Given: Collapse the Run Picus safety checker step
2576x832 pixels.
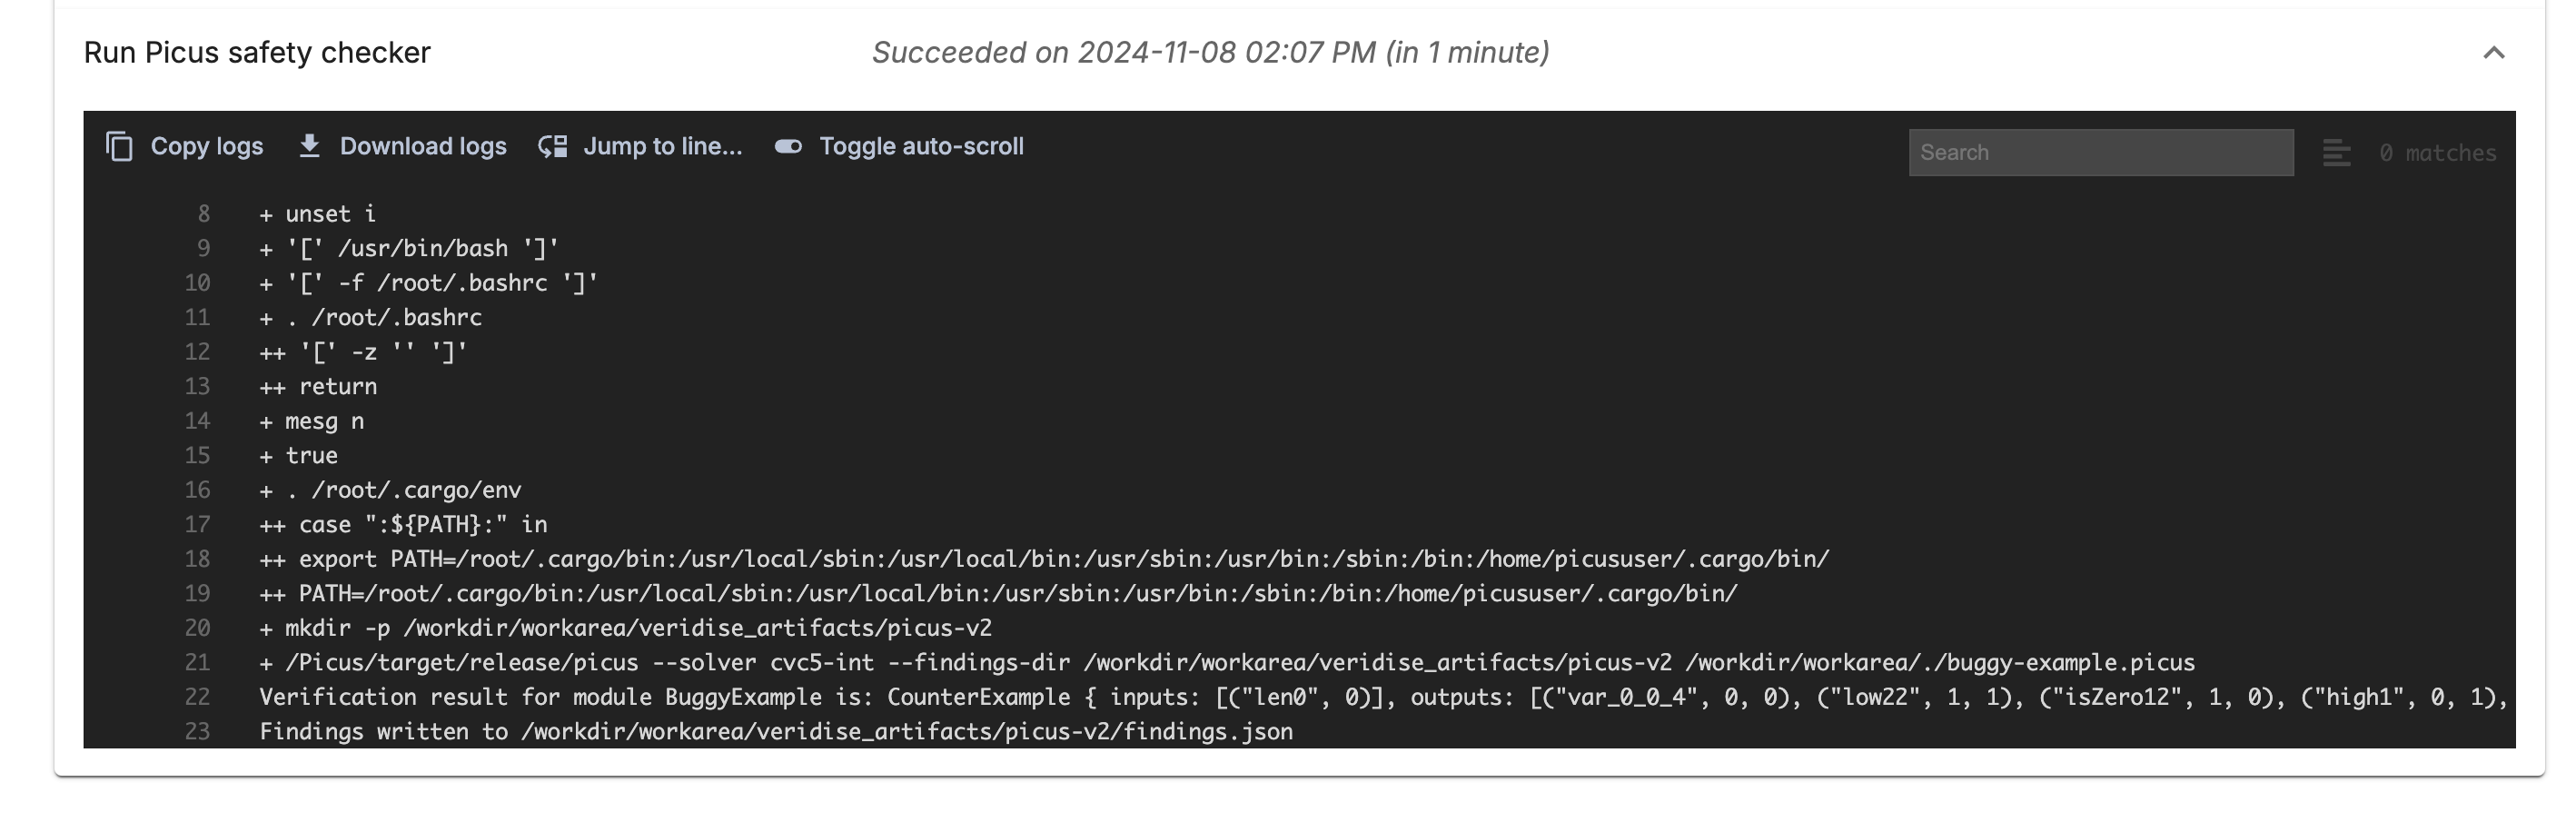Looking at the screenshot, I should [2493, 53].
